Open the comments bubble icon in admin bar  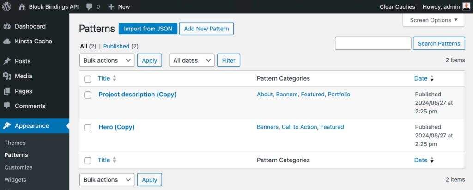90,6
